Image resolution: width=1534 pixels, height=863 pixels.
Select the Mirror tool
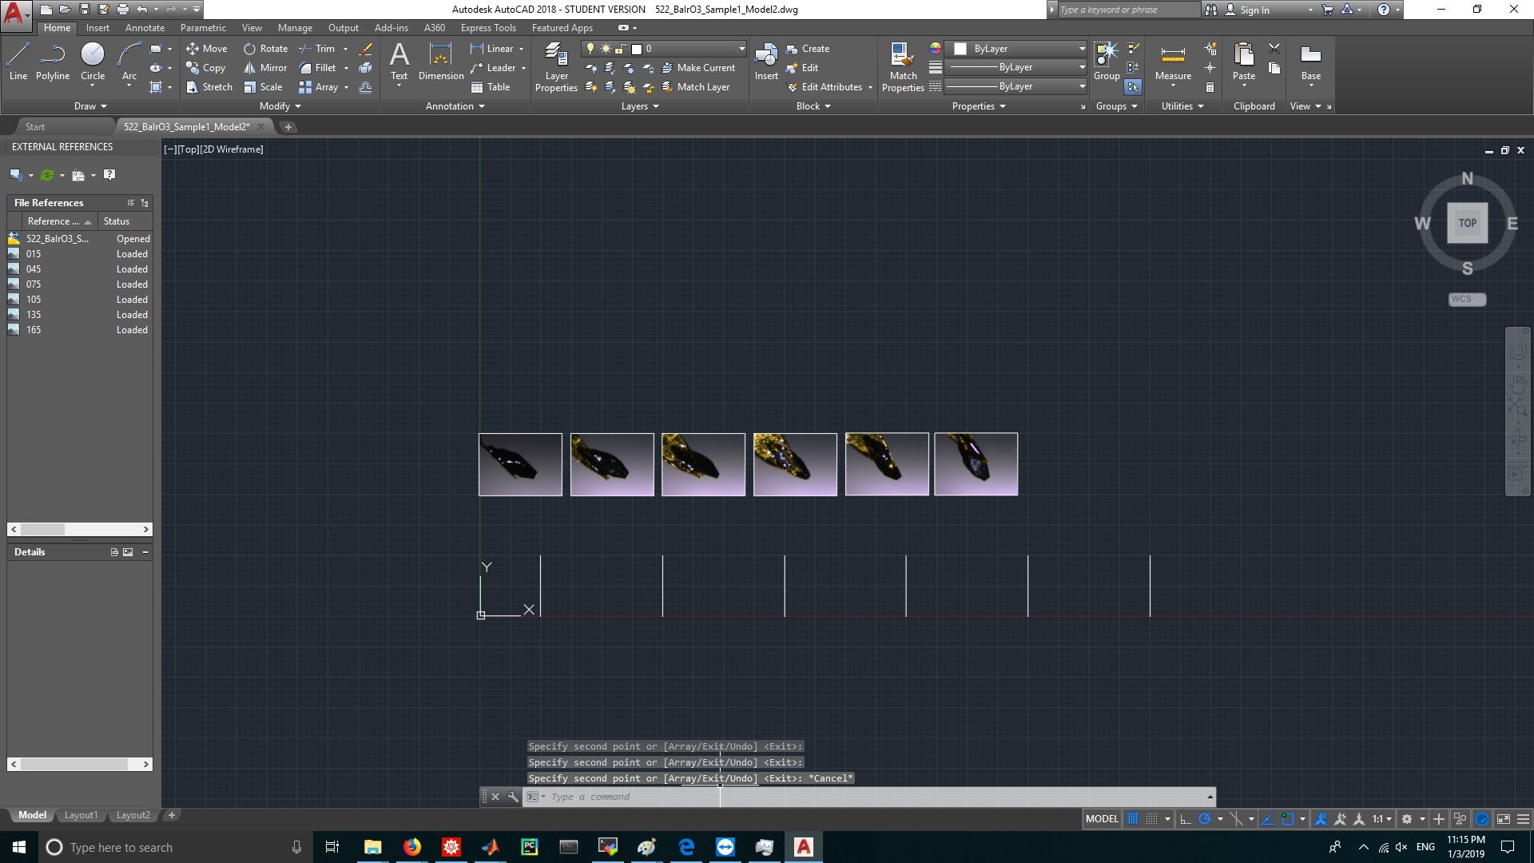click(x=265, y=68)
